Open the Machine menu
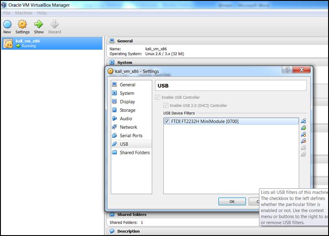This screenshot has height=236, width=329. click(x=23, y=13)
